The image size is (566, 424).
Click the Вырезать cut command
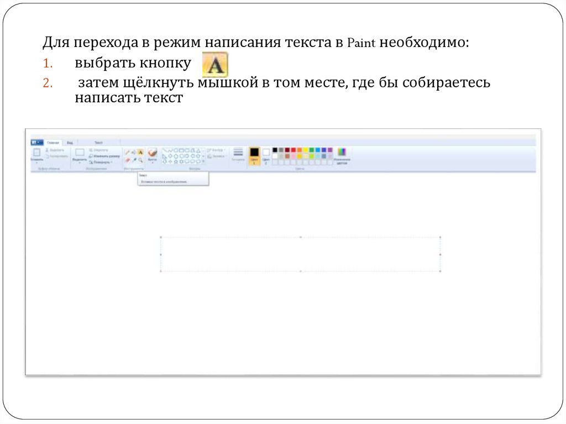tap(55, 150)
